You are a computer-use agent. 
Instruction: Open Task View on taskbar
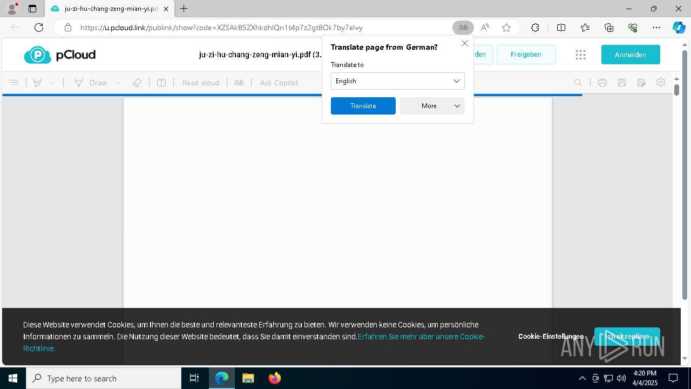point(194,378)
